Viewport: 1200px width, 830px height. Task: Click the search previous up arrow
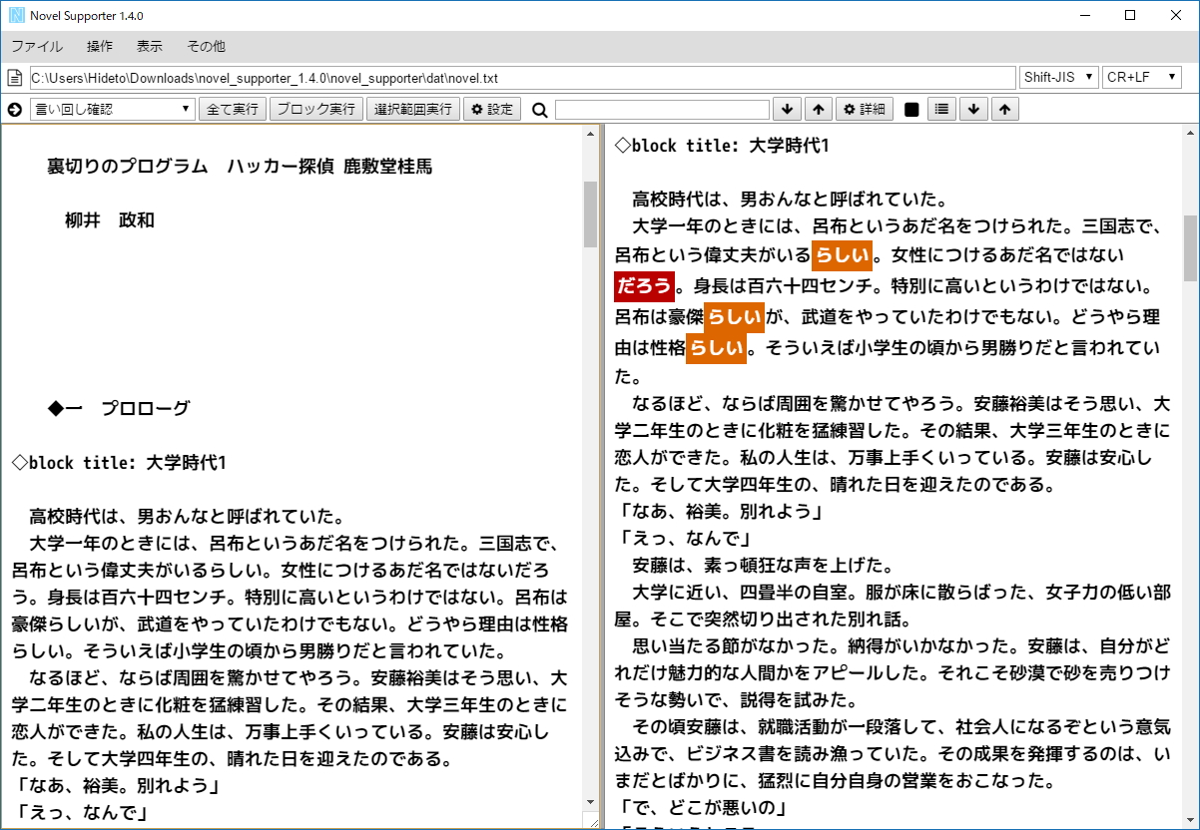click(818, 109)
